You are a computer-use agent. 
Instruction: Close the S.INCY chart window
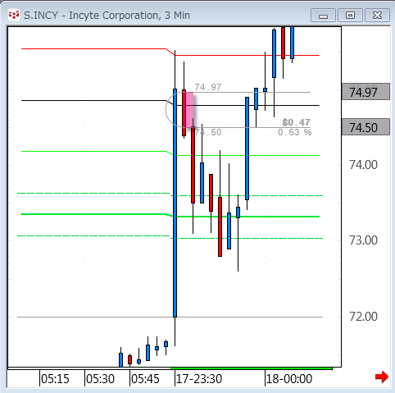377,16
